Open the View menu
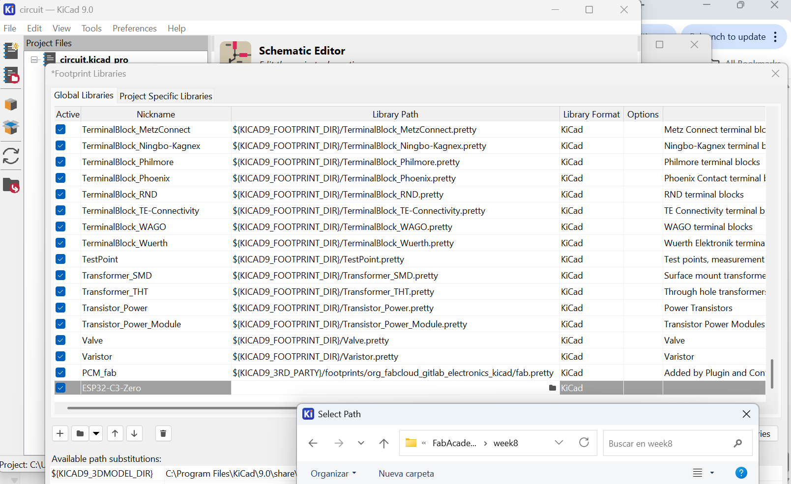Viewport: 791px width, 484px height. pyautogui.click(x=61, y=28)
